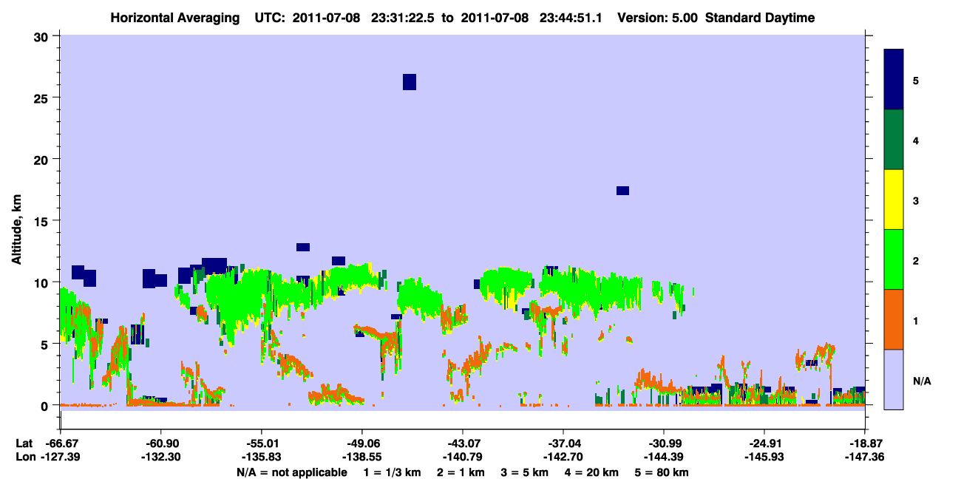
Task: Click the "2 = 1 km" legend note
Action: 462,472
